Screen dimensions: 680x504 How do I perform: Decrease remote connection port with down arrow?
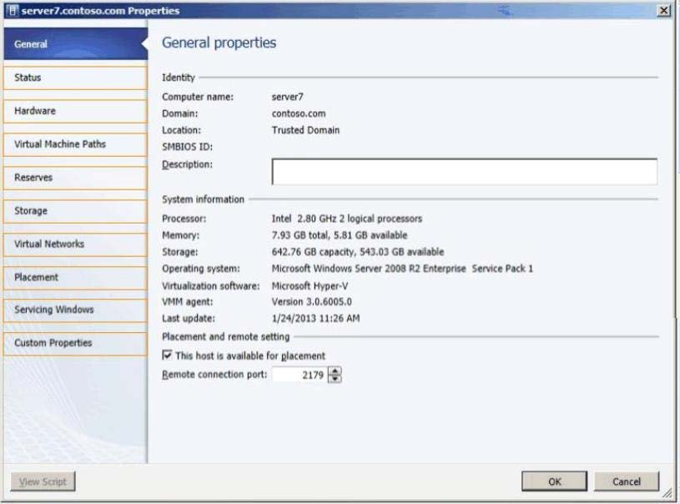tap(335, 379)
